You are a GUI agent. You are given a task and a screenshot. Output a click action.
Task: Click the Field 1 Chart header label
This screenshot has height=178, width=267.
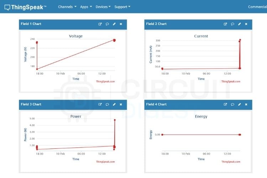click(31, 24)
